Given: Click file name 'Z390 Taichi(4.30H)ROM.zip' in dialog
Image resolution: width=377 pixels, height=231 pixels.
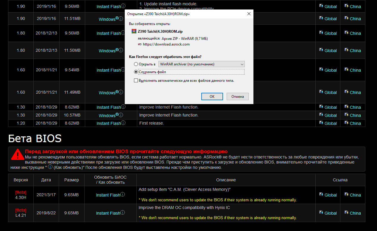Looking at the screenshot, I should 160,31.
